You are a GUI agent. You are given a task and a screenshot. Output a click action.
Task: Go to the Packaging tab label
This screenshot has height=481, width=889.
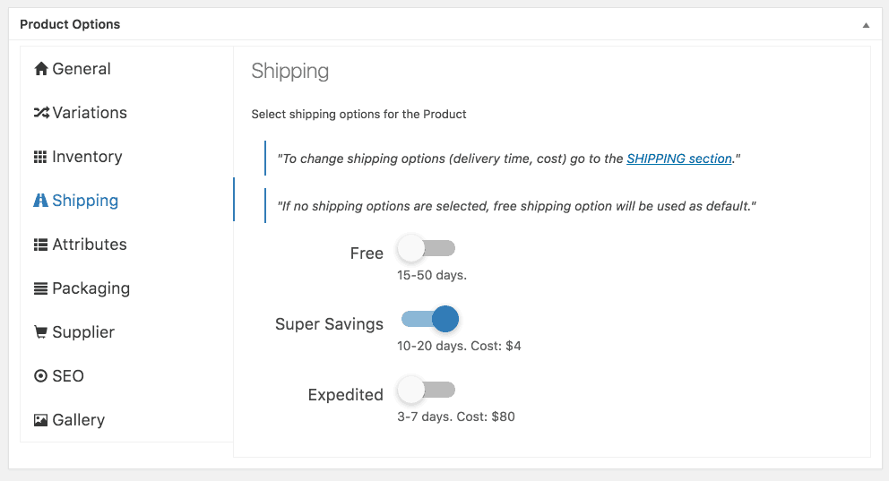click(91, 289)
